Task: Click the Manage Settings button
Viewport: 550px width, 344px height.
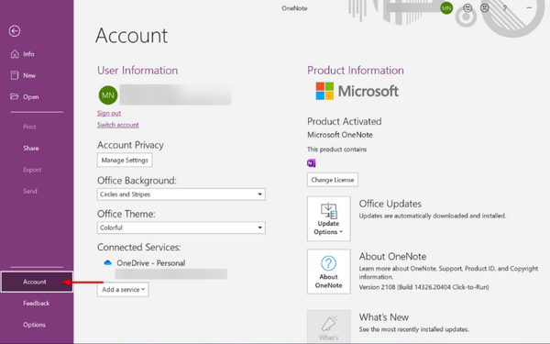Action: 125,160
